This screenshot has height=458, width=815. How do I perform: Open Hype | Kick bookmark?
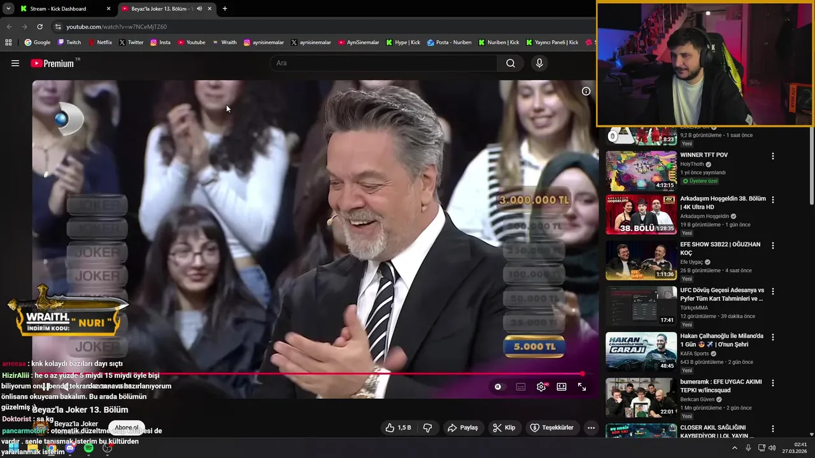click(x=403, y=43)
